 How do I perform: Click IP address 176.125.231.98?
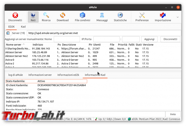click(x=41, y=56)
